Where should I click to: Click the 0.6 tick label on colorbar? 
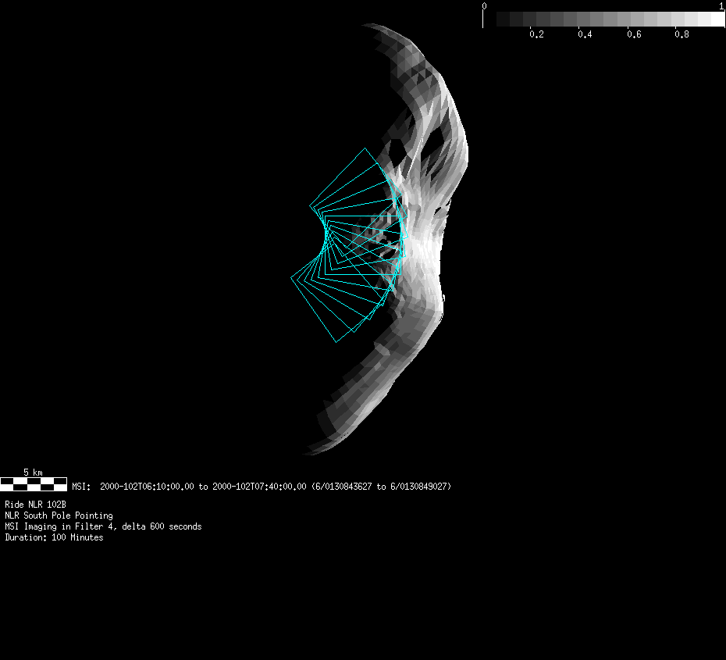tap(633, 35)
